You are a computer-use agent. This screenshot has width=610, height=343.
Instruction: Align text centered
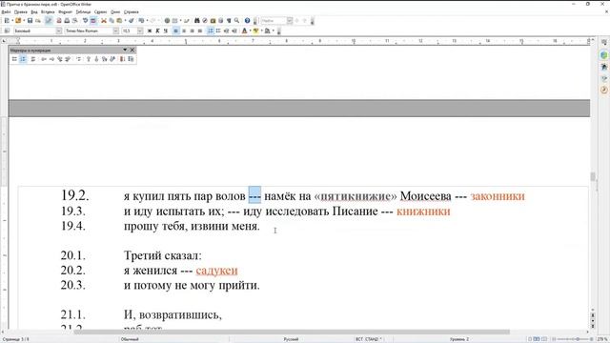pyautogui.click(x=184, y=30)
